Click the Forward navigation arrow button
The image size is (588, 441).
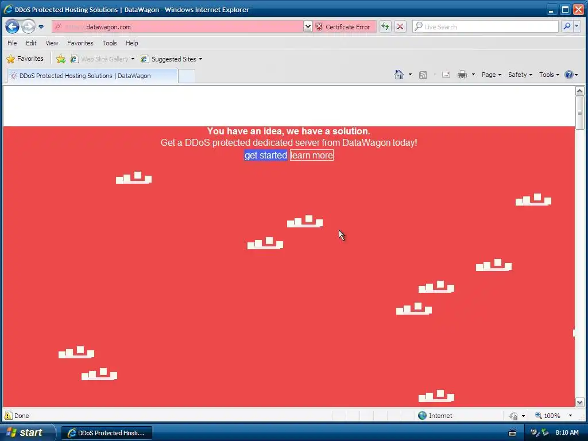click(28, 26)
